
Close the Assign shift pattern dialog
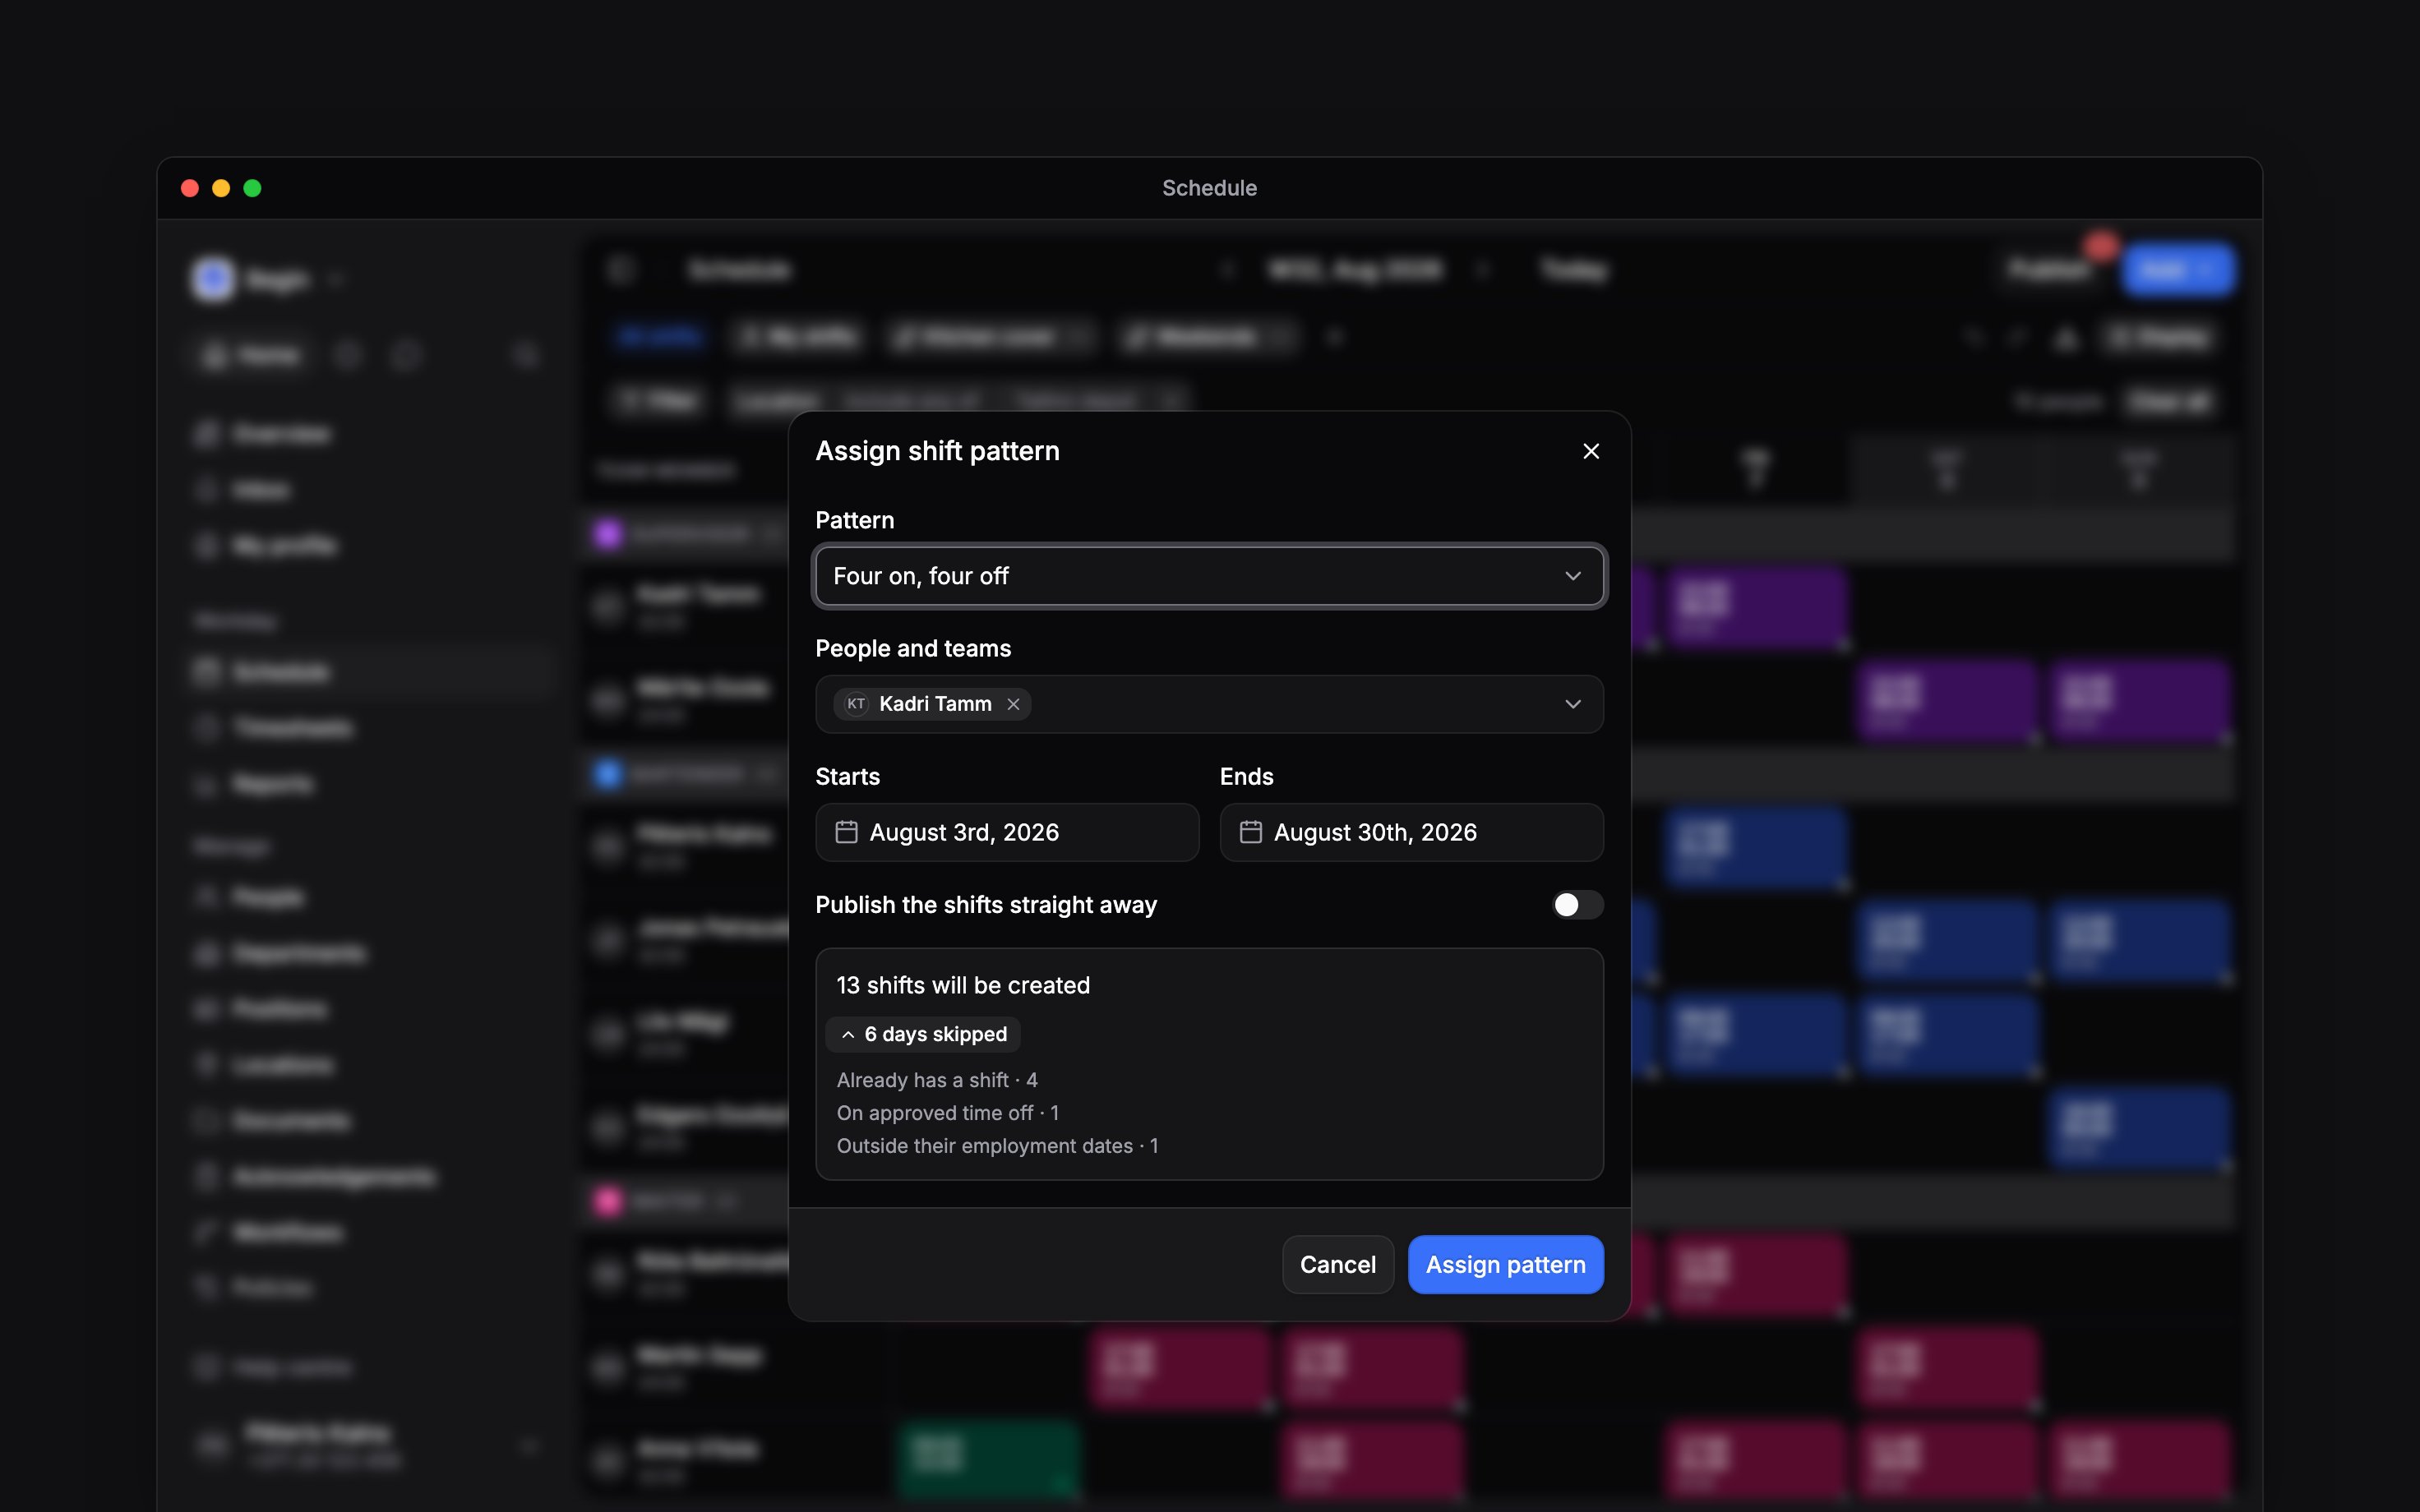[x=1591, y=451]
